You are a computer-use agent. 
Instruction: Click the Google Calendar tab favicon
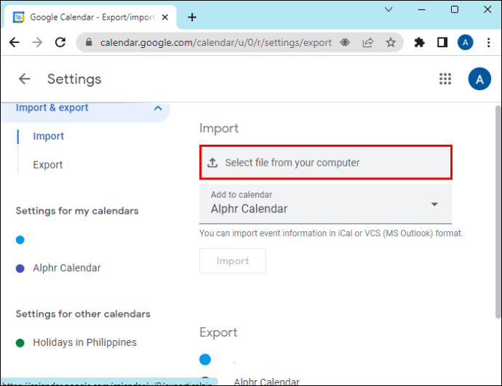[x=18, y=17]
